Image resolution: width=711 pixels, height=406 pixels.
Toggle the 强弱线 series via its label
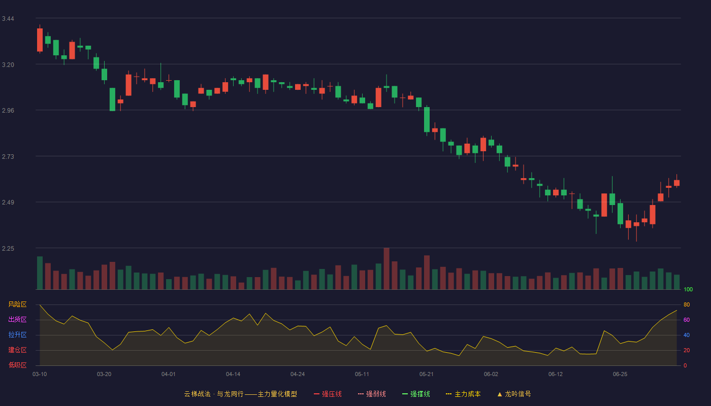[376, 394]
